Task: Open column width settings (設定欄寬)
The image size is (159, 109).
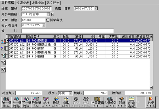Action: click(131, 102)
